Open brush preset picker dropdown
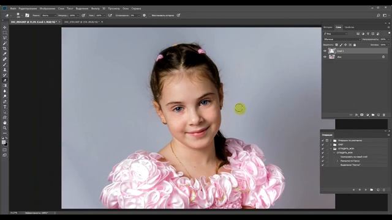The width and height of the screenshot is (392, 220). click(x=22, y=15)
